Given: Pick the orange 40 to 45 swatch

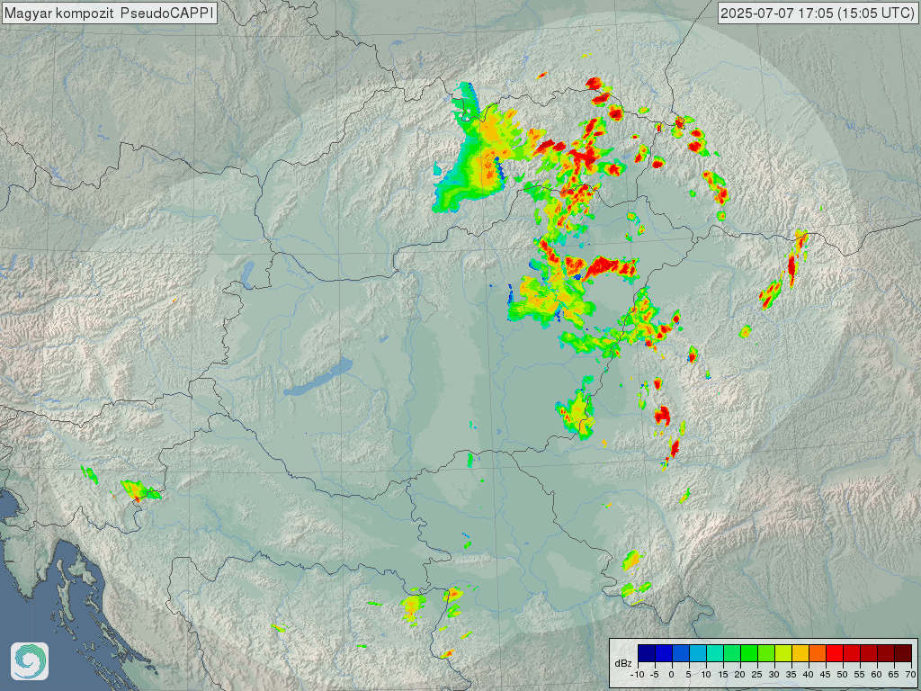Looking at the screenshot, I should click(818, 653).
